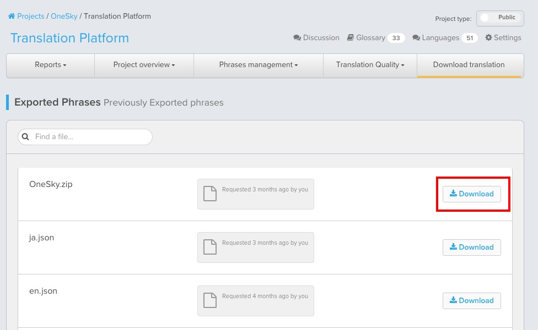Go to the OneSky breadcrumb link
Image resolution: width=538 pixels, height=330 pixels.
point(64,16)
